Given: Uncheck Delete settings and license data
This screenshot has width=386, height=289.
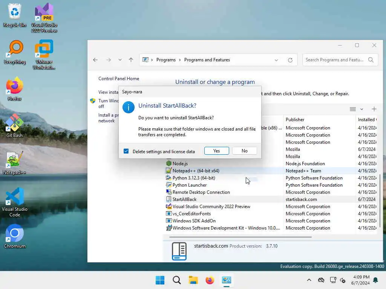Looking at the screenshot, I should coord(126,151).
